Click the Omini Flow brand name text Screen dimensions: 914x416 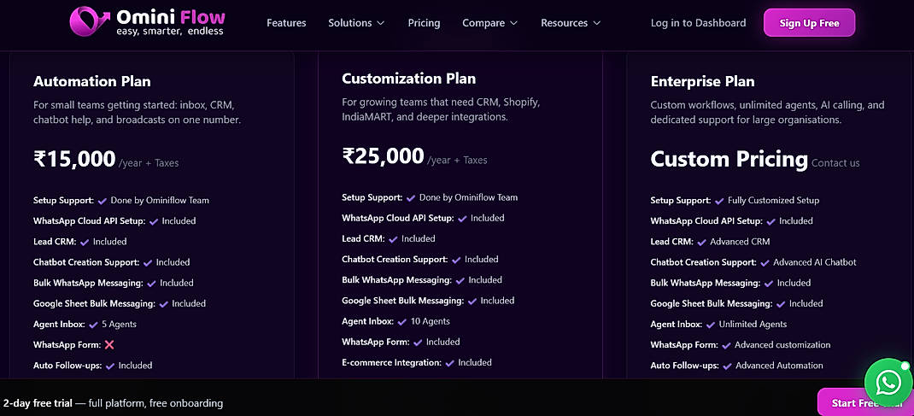point(170,16)
